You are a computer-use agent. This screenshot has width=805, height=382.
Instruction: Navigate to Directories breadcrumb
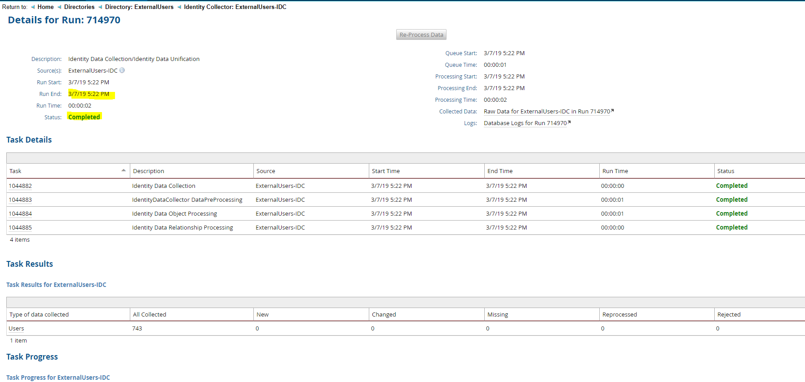[79, 7]
